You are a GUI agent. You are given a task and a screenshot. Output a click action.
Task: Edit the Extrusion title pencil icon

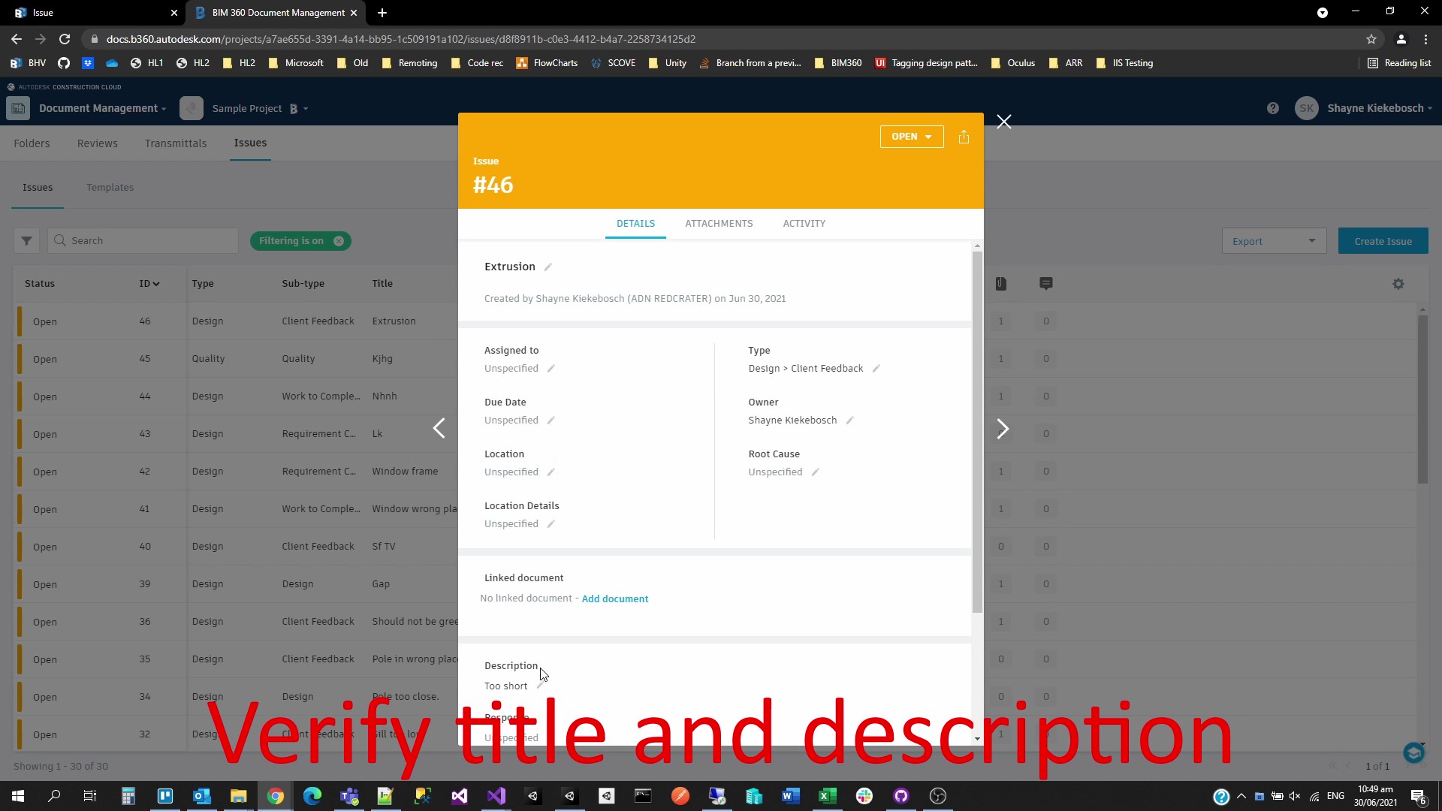(548, 267)
